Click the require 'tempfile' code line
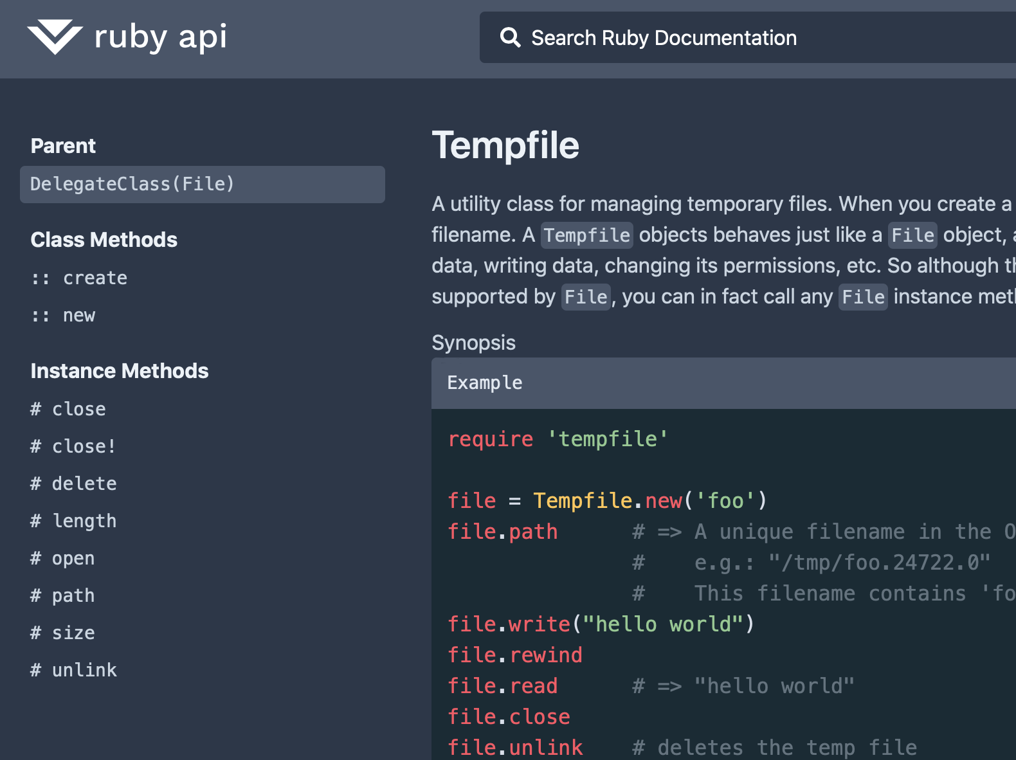The width and height of the screenshot is (1016, 760). (x=558, y=439)
